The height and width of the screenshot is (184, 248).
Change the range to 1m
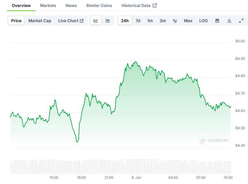150,21
